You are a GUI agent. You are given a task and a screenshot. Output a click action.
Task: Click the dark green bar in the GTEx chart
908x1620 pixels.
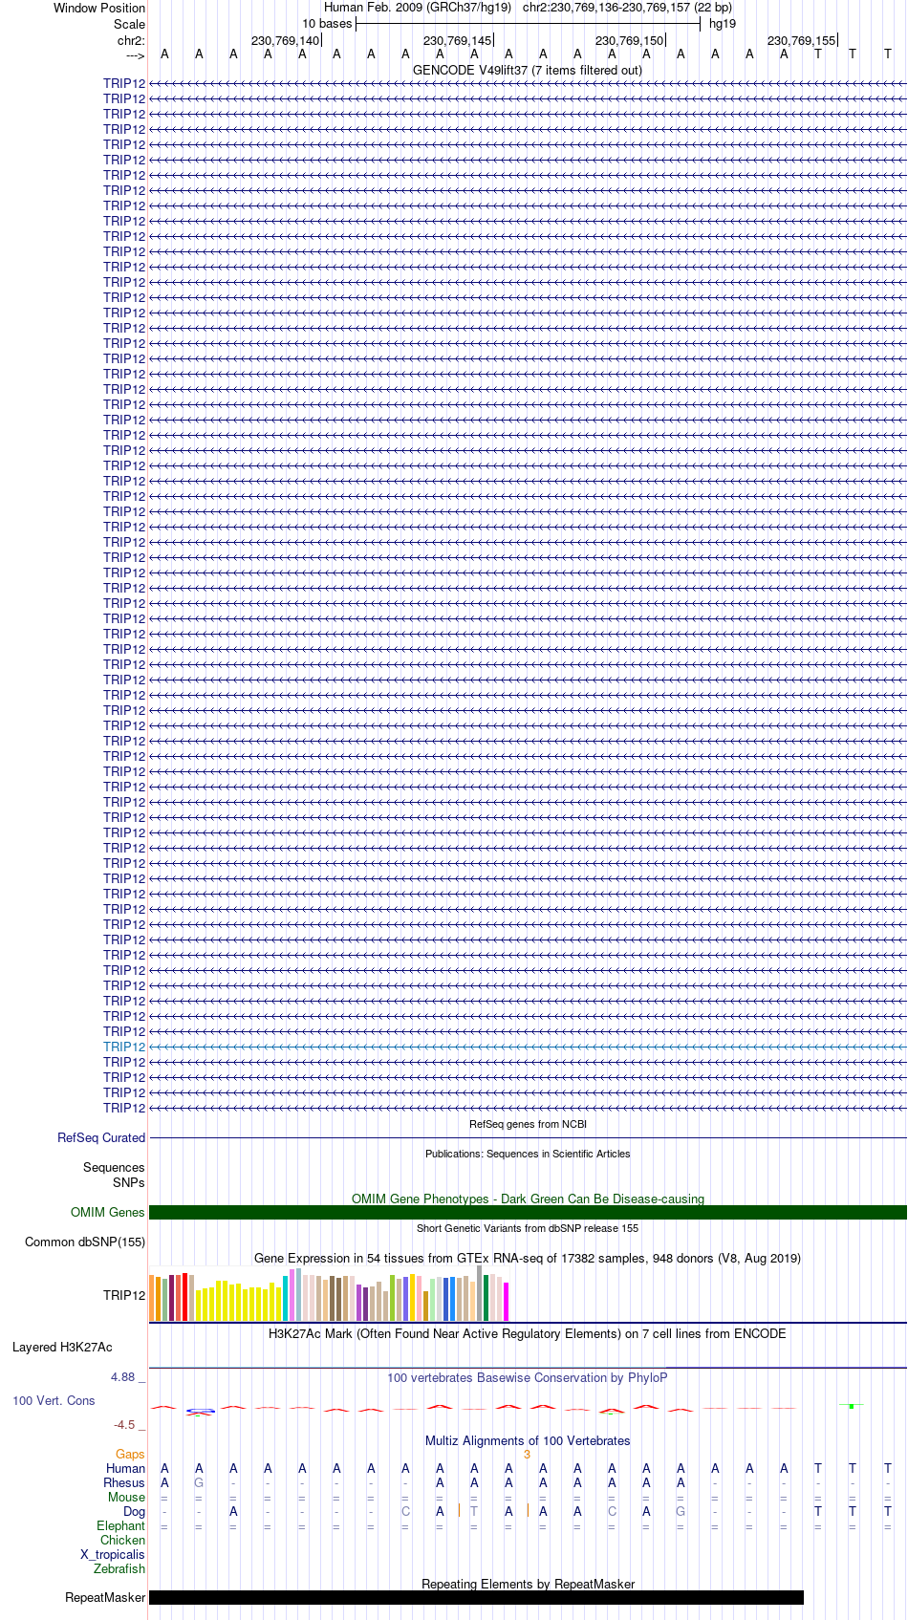tap(486, 1298)
